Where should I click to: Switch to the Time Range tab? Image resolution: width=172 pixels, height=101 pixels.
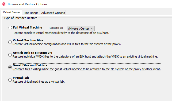pyautogui.click(x=31, y=13)
